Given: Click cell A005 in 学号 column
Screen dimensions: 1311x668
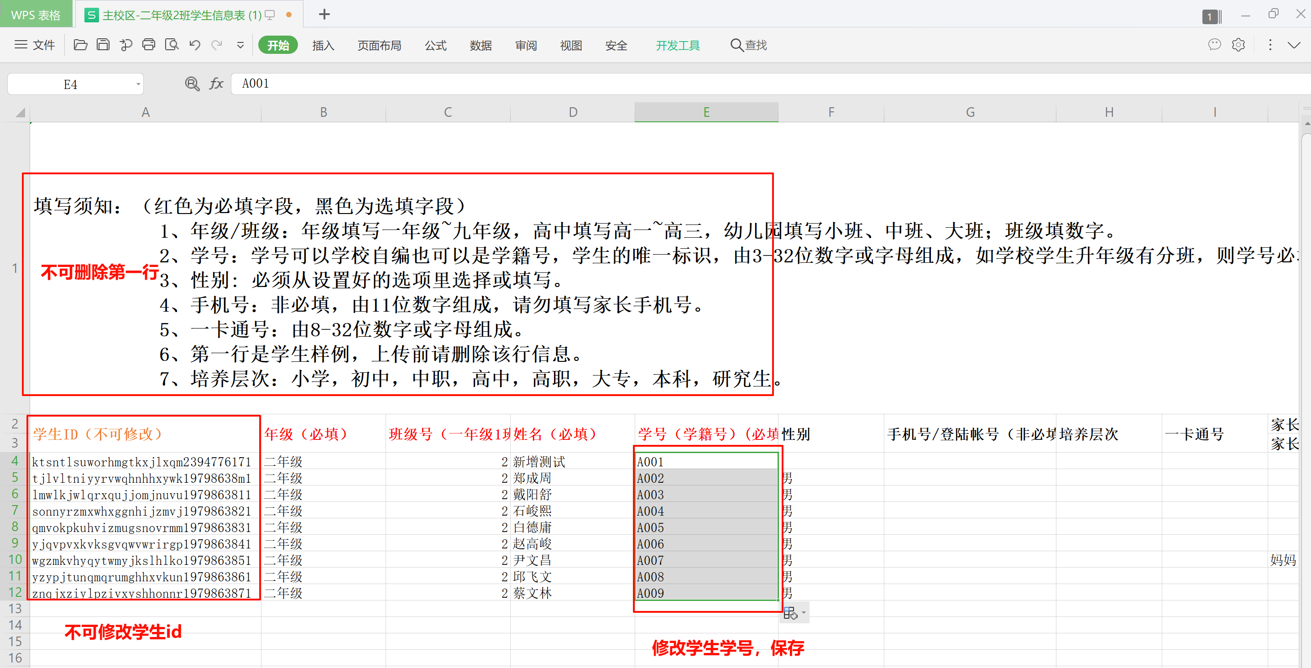Looking at the screenshot, I should click(706, 527).
